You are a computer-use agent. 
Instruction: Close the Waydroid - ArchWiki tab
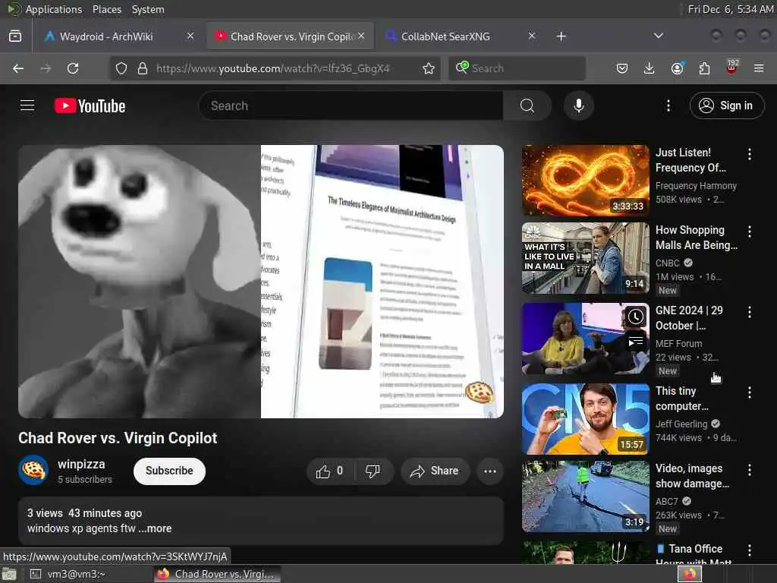pos(190,36)
